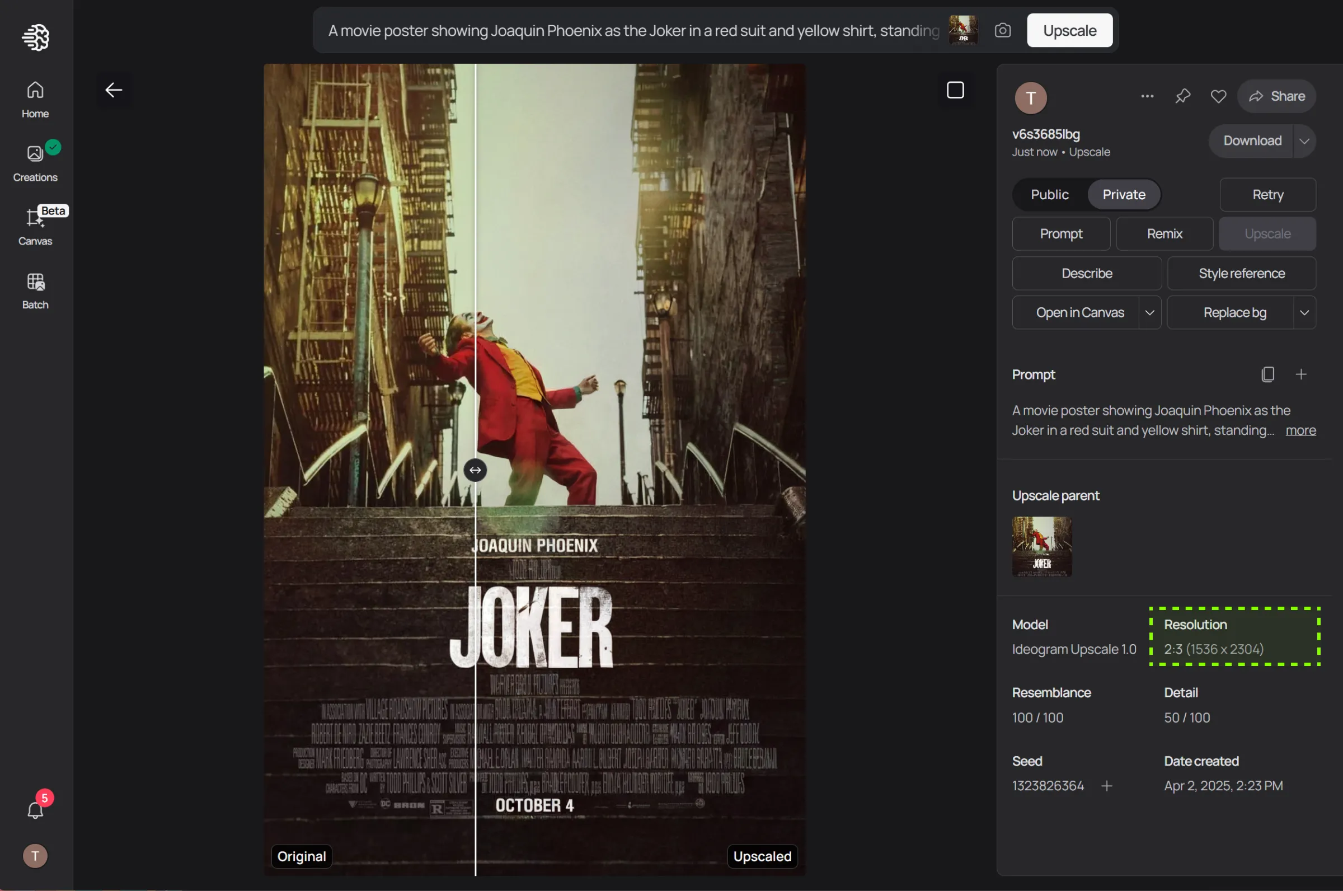The image size is (1343, 891).
Task: Click the Download button
Action: pos(1251,141)
